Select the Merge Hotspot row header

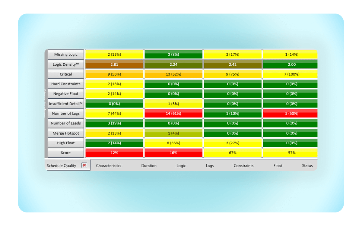pyautogui.click(x=66, y=133)
